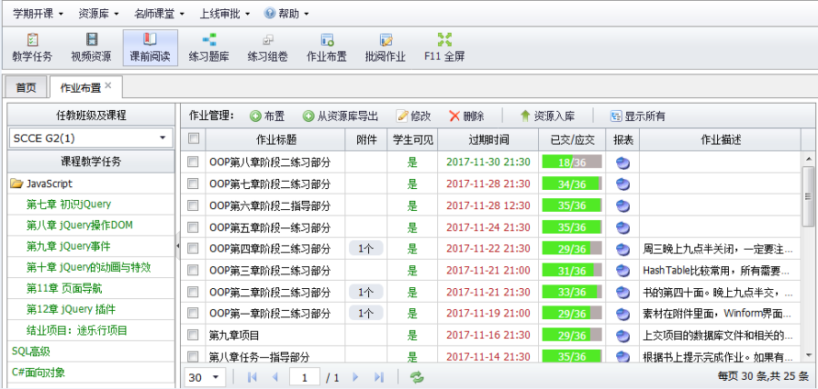The image size is (818, 389).
Task: Open the 教学任务 toolbar icon
Action: point(33,47)
